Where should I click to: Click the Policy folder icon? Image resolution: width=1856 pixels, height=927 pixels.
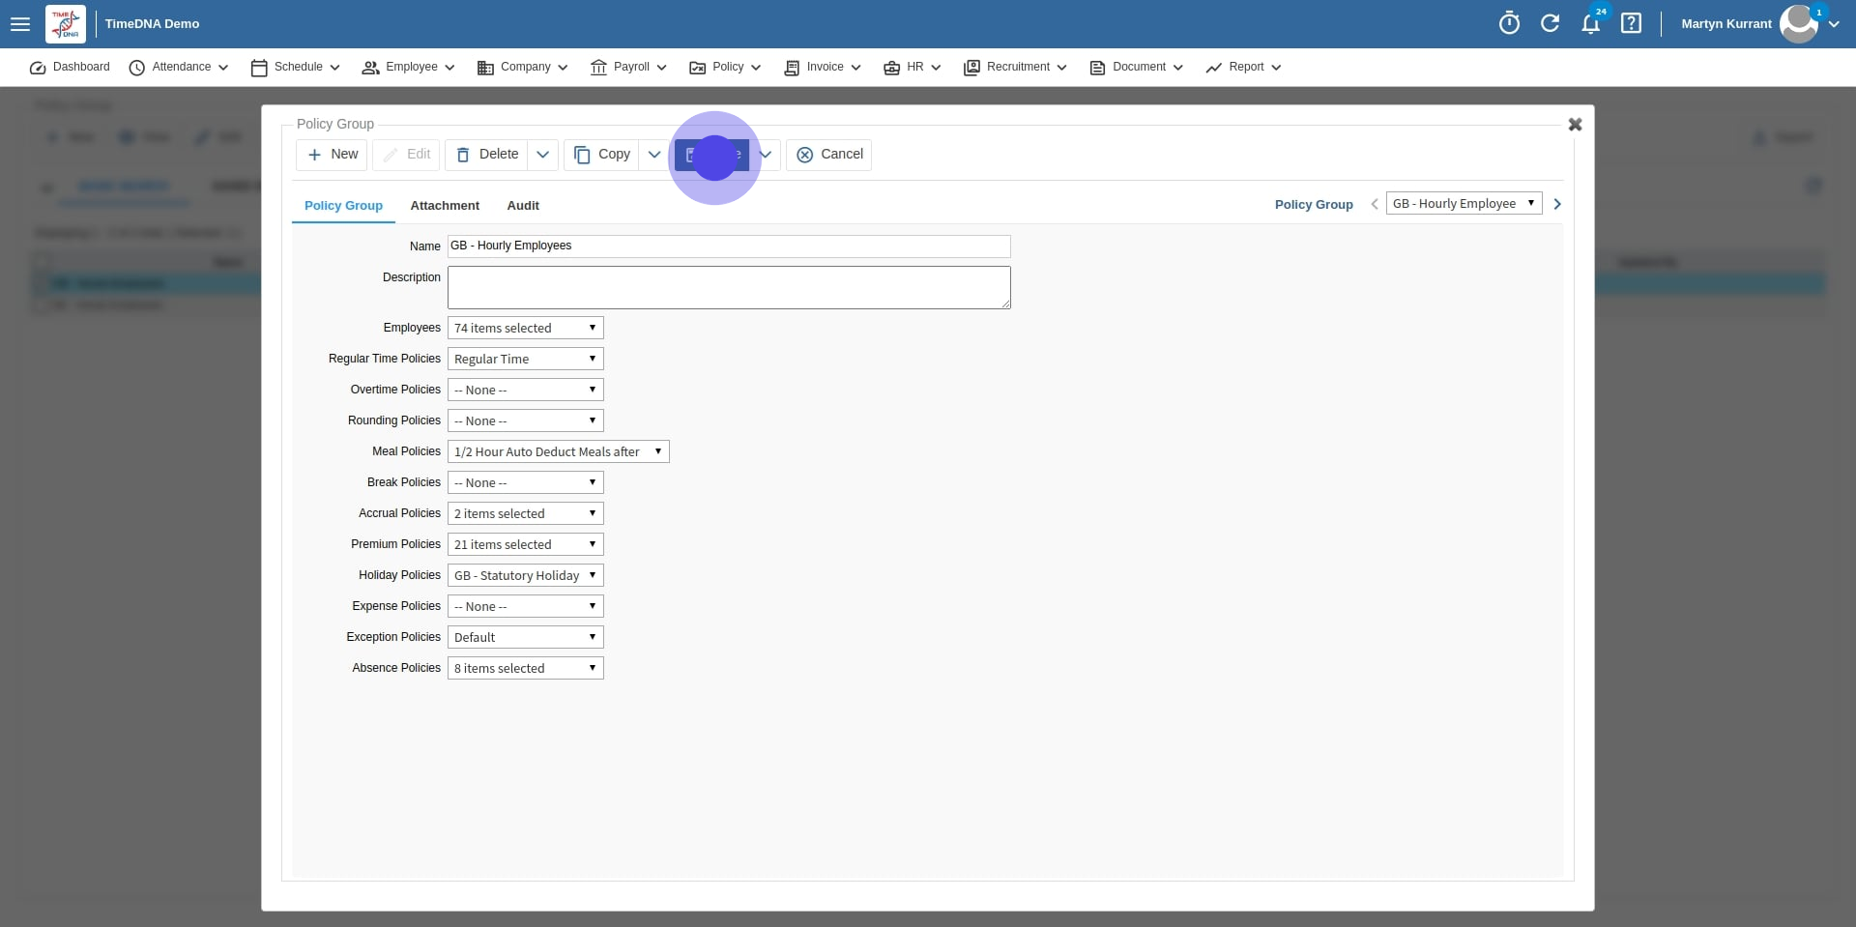click(697, 68)
